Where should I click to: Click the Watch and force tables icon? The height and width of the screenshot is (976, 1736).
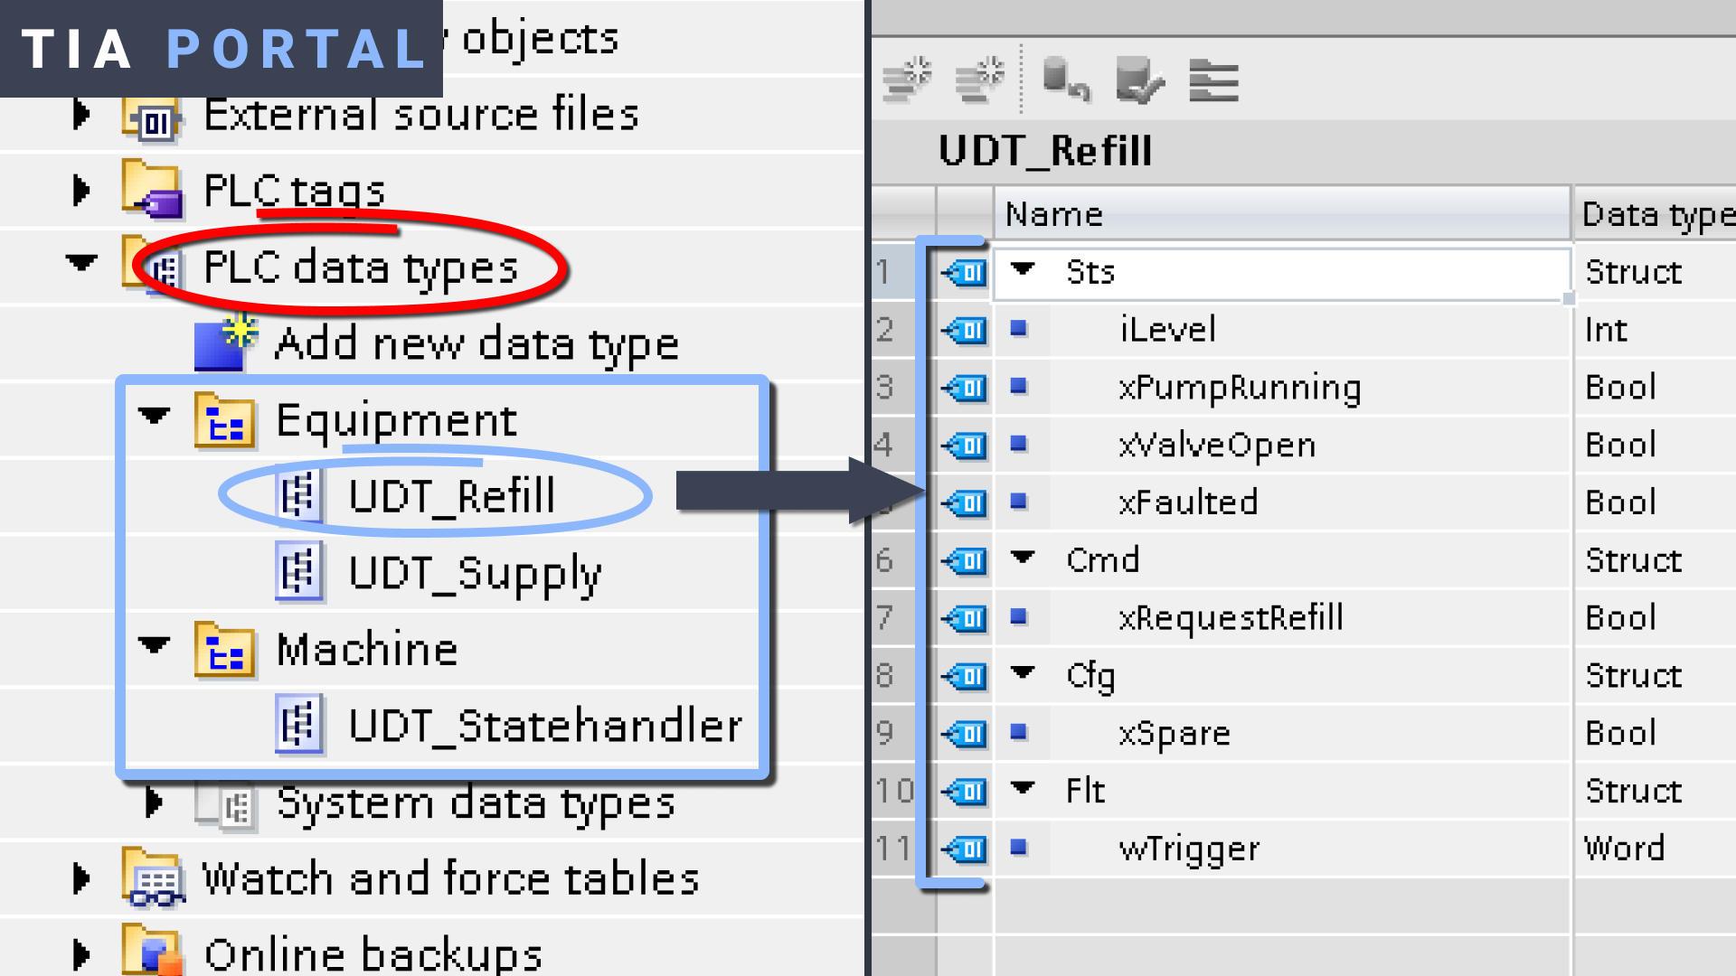point(153,878)
